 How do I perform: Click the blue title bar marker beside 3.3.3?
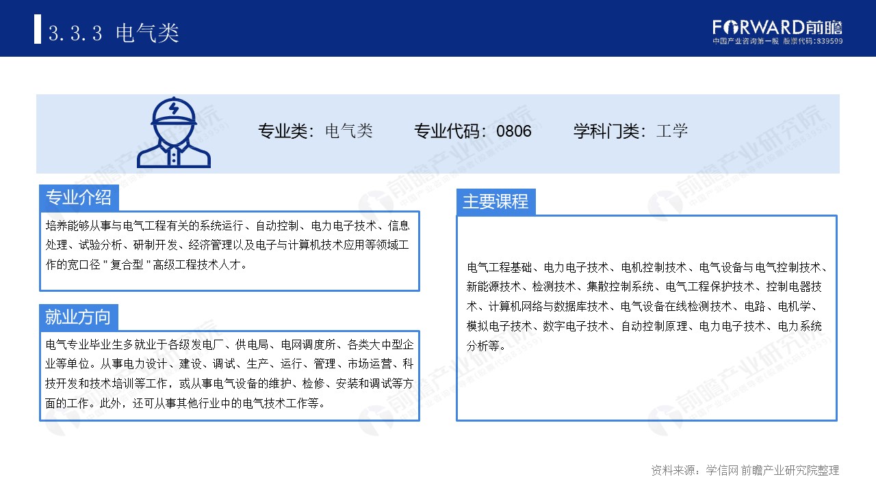coord(38,29)
